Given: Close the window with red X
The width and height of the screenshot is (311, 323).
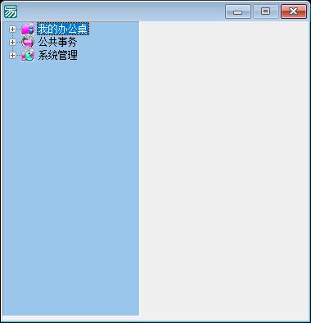Looking at the screenshot, I should (x=294, y=11).
